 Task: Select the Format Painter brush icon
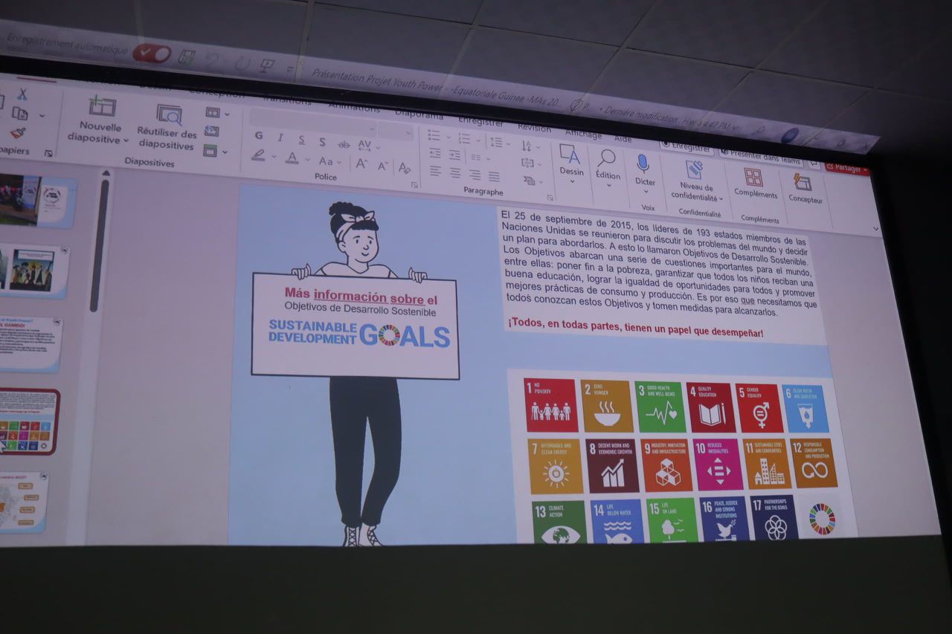pos(18,133)
